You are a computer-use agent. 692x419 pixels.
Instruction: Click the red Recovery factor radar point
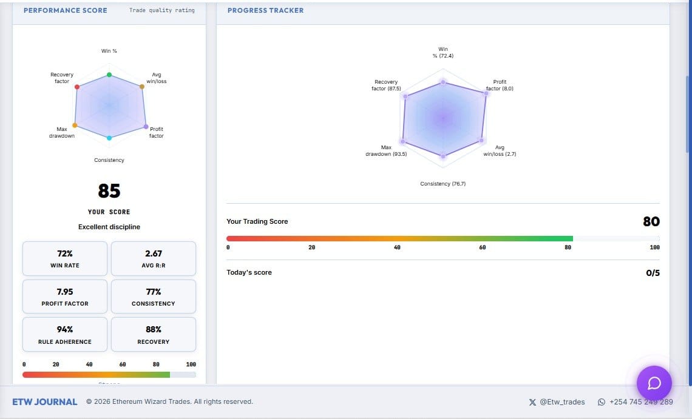click(77, 87)
